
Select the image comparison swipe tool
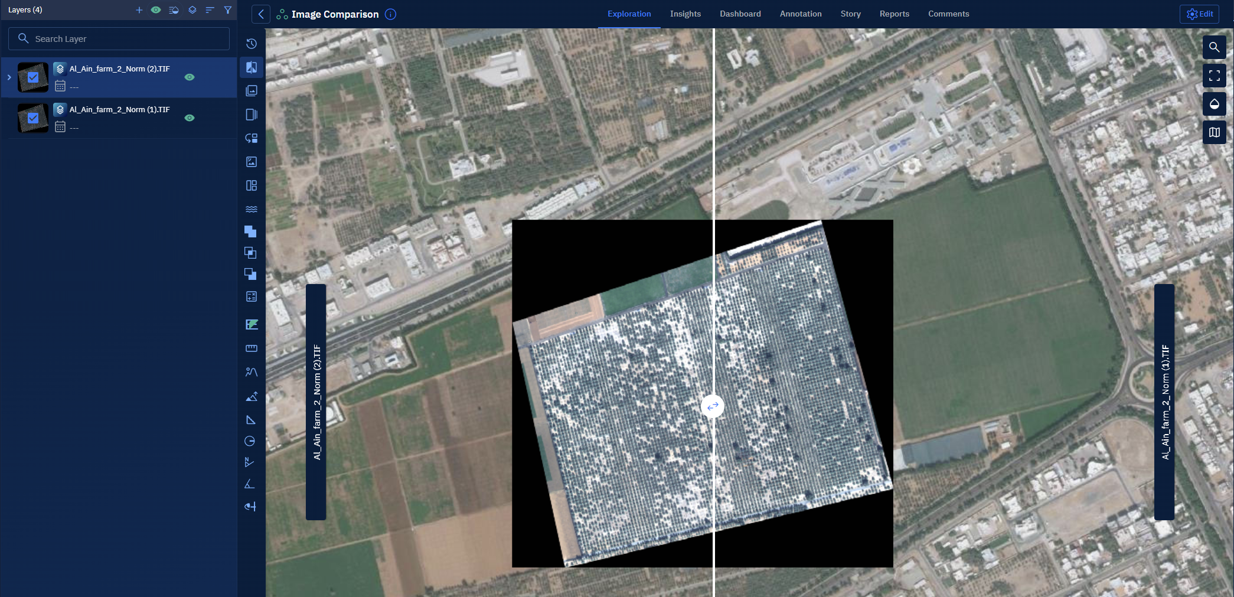251,67
